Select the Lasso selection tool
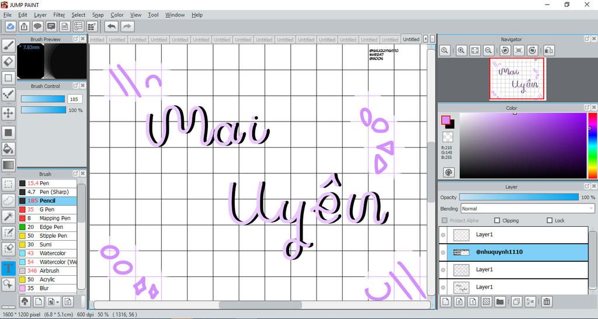 [x=8, y=200]
